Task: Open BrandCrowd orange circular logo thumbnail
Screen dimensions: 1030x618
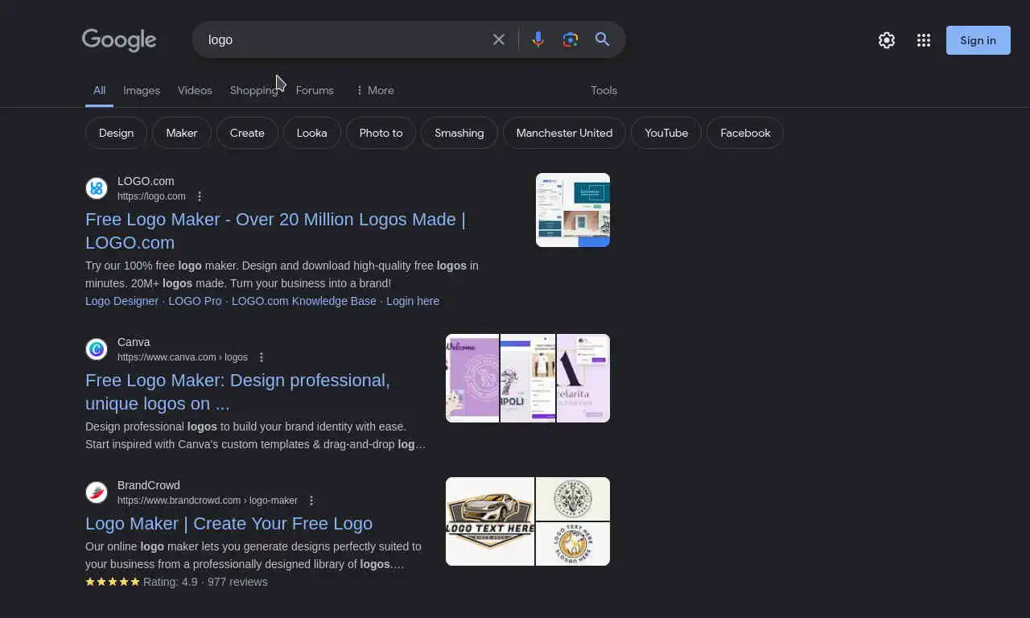Action: (x=573, y=544)
